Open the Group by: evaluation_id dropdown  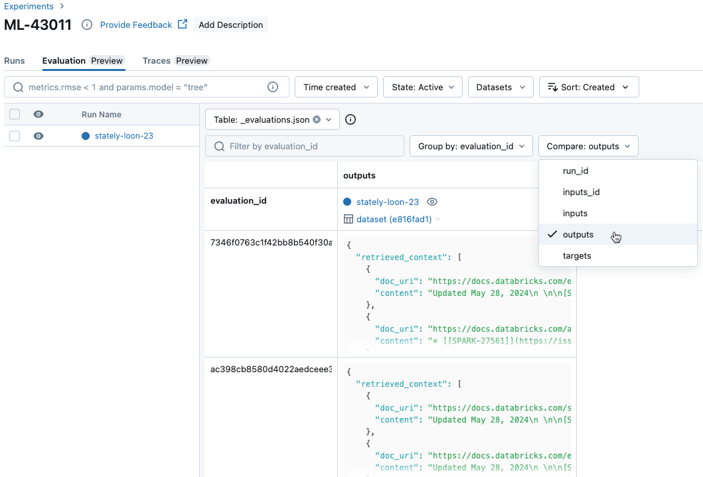(x=471, y=146)
